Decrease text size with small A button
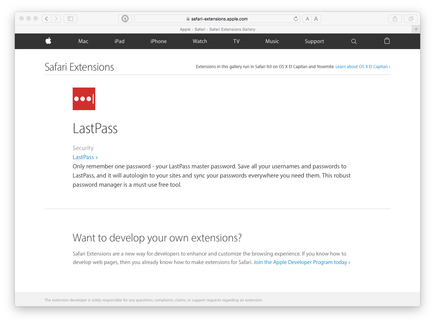Viewport: 435px width, 324px height. pos(307,19)
